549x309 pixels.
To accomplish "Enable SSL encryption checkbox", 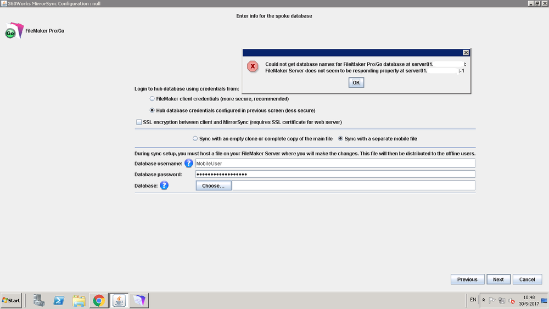I will (139, 122).
